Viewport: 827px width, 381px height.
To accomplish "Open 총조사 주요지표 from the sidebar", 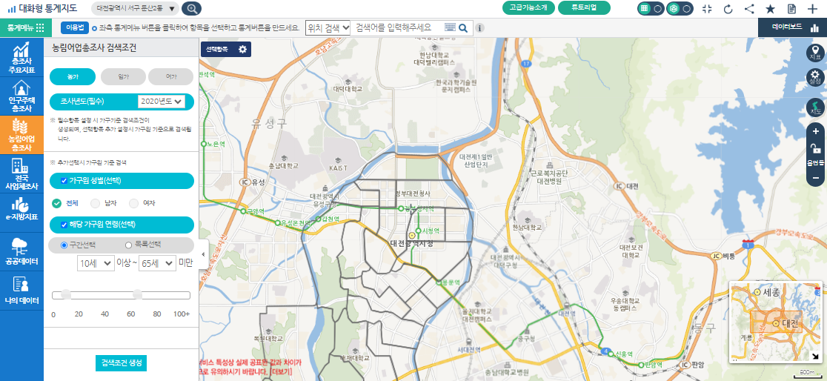I will (x=21, y=58).
